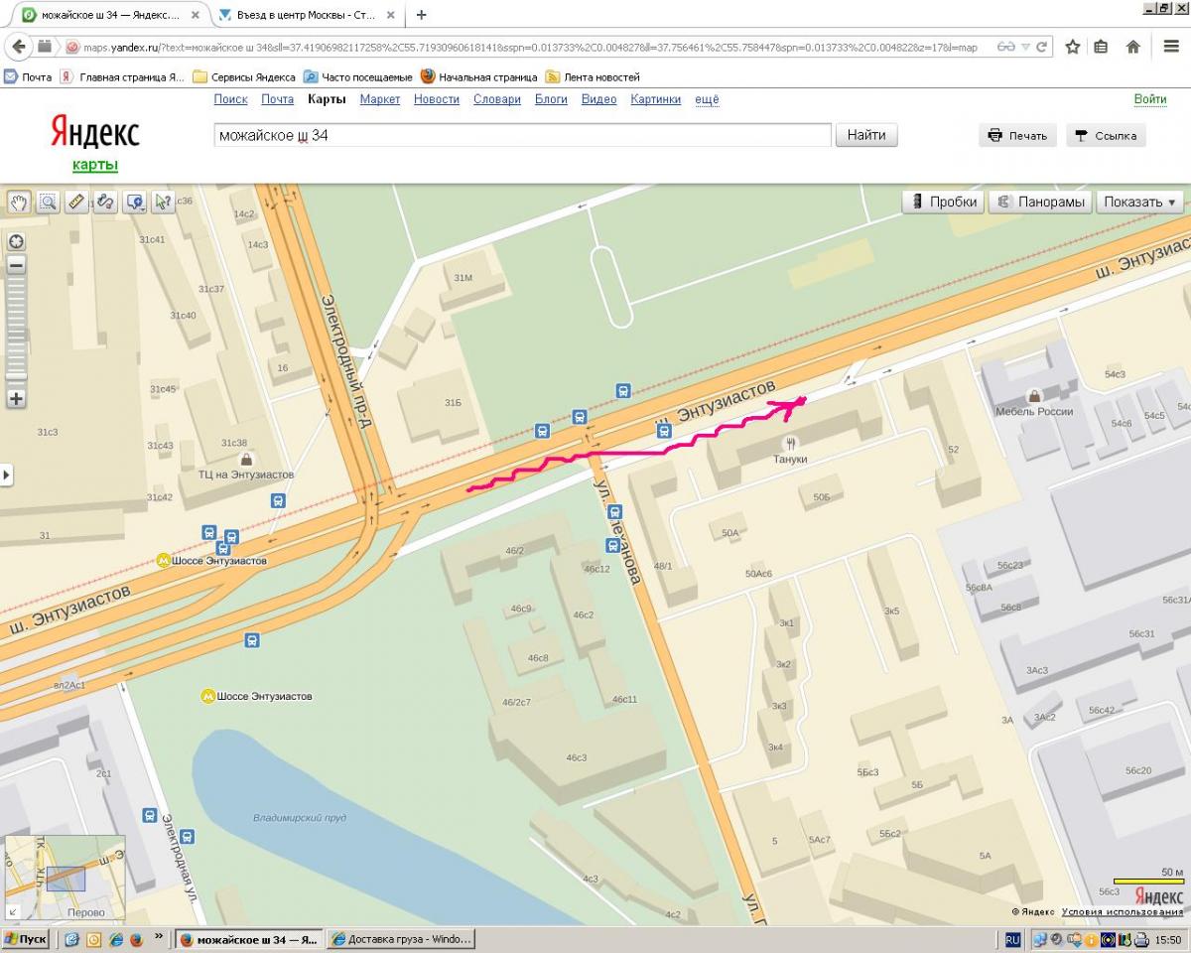
Task: Activate the ruler distance tool
Action: [x=76, y=203]
